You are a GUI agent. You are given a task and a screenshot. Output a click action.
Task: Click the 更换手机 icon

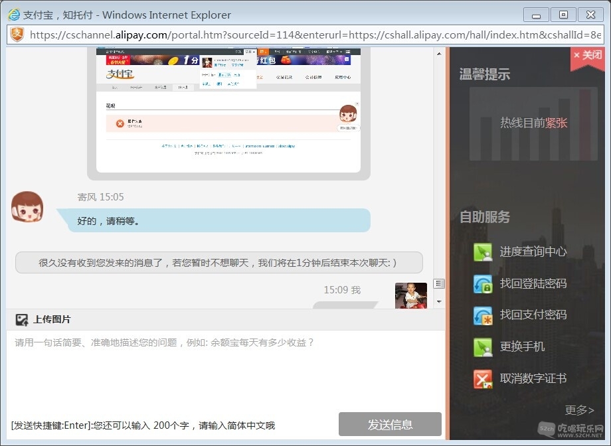(483, 348)
